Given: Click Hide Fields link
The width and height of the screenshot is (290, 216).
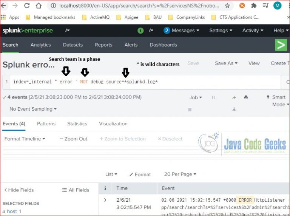Looking at the screenshot, I should [19, 190].
